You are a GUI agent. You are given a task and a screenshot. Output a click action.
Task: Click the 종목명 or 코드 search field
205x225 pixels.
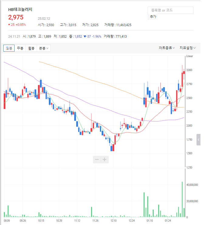point(170,10)
